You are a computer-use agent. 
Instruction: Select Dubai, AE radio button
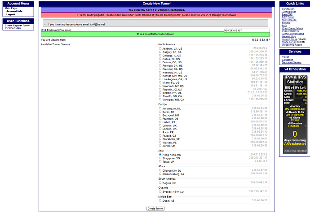160,200
